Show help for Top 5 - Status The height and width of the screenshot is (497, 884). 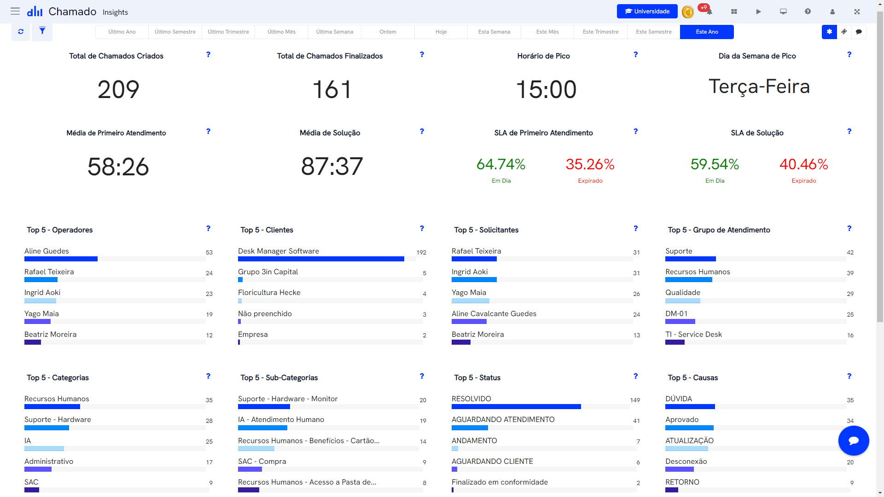(x=635, y=376)
